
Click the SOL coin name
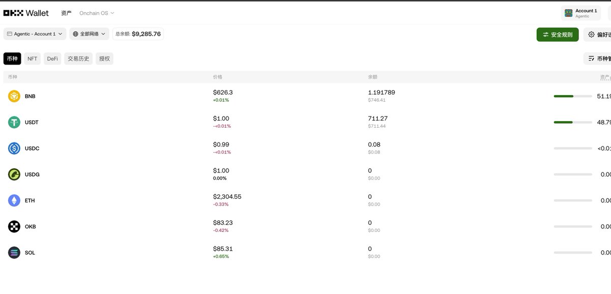pyautogui.click(x=30, y=253)
